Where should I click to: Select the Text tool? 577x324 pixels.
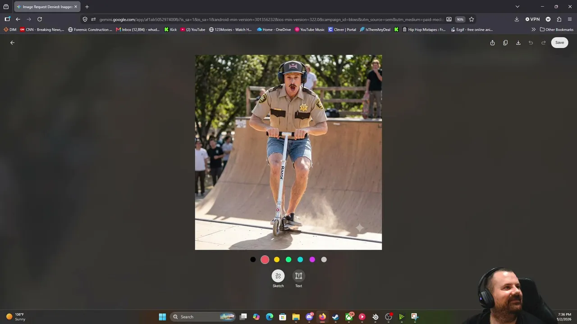point(298,276)
